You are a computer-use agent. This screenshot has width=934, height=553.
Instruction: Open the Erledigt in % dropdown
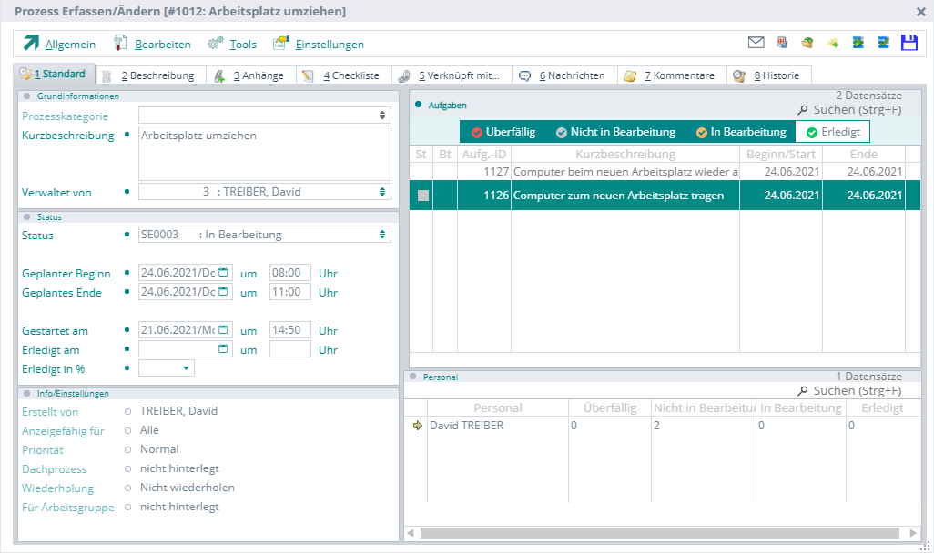point(186,368)
